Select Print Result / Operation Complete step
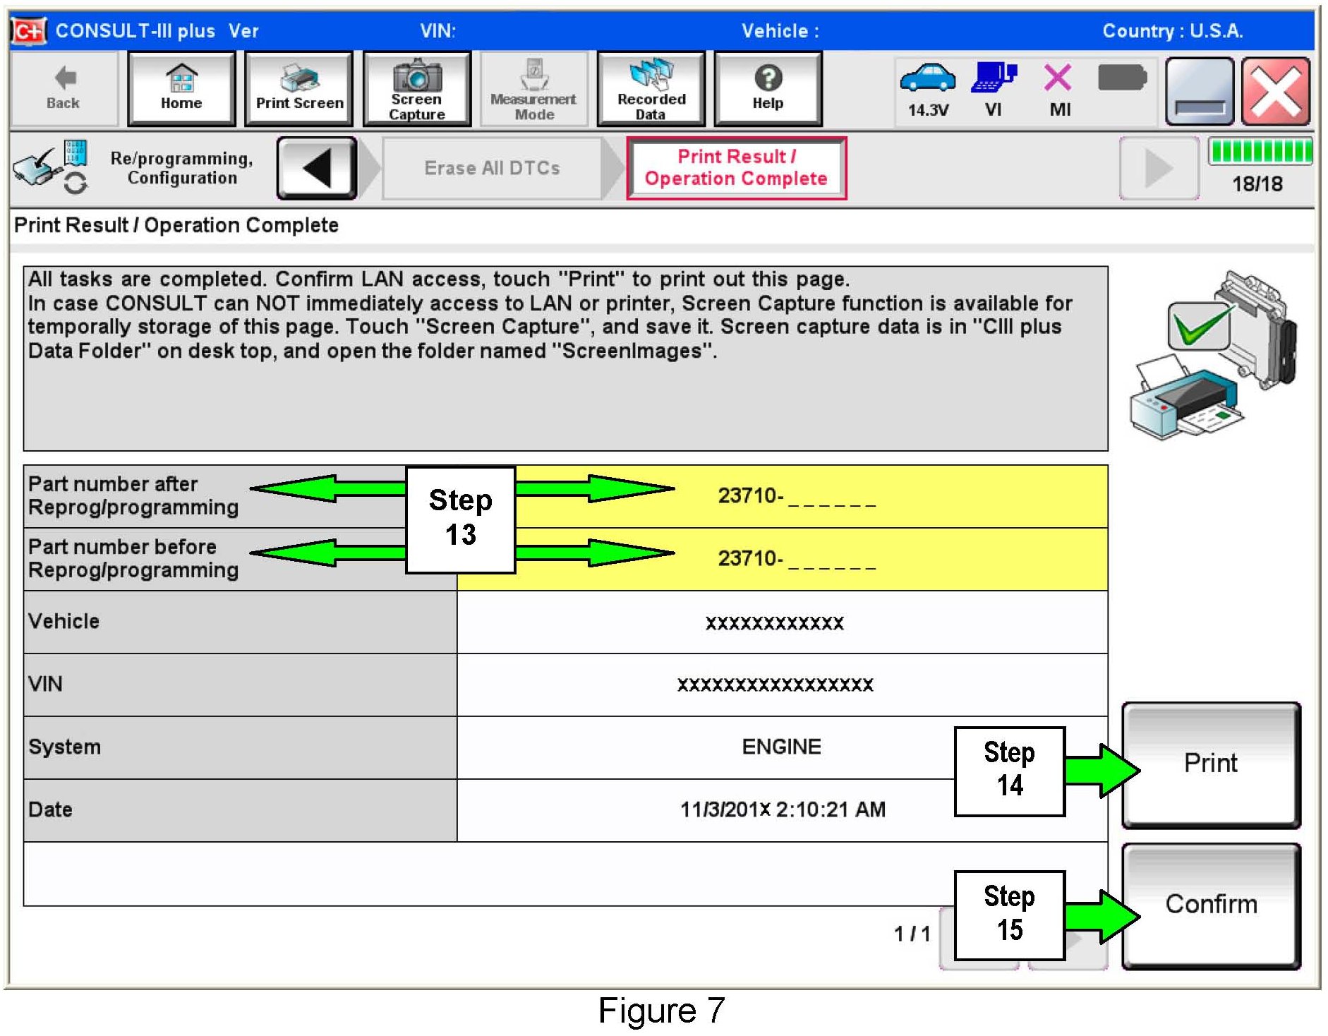 tap(736, 168)
